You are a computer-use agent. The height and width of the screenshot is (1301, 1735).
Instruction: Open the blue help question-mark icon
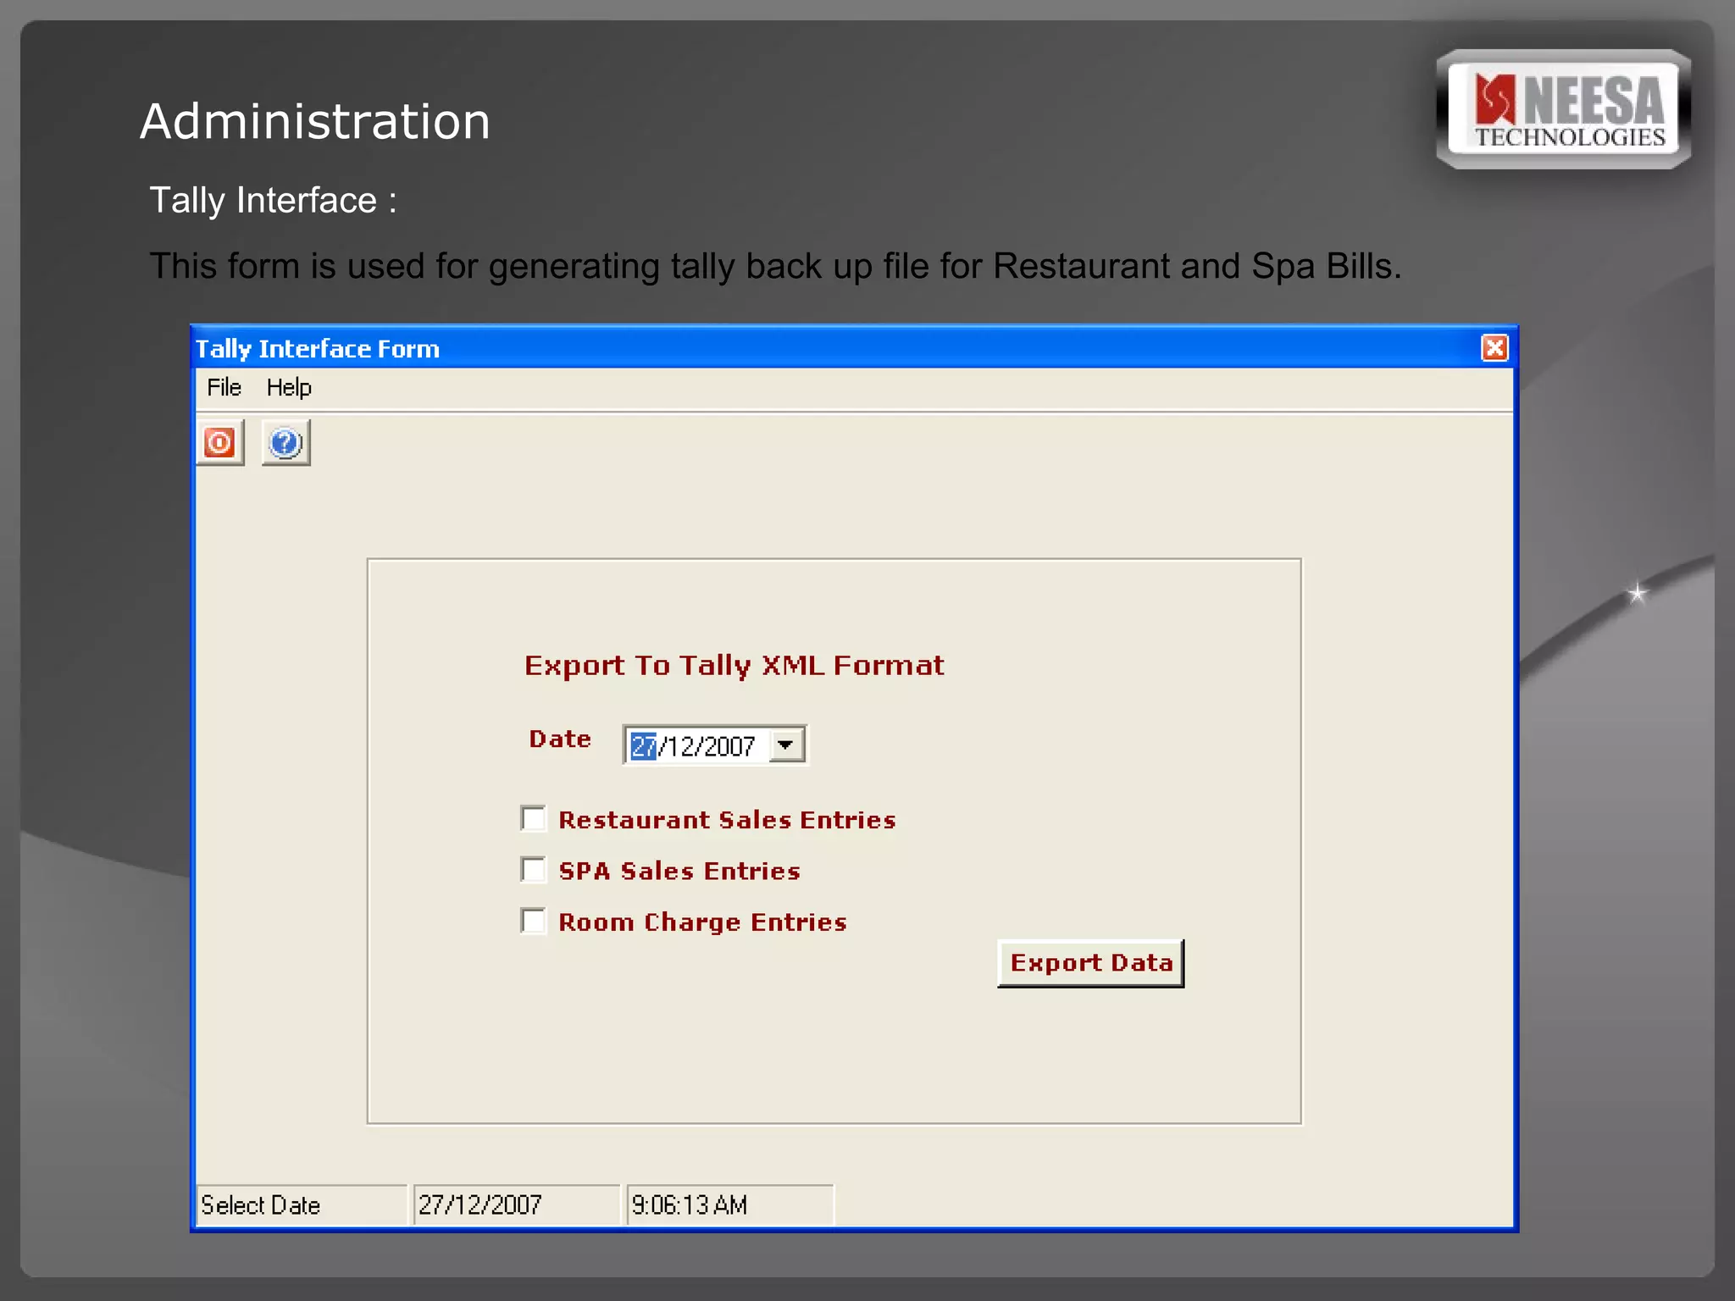click(x=285, y=442)
